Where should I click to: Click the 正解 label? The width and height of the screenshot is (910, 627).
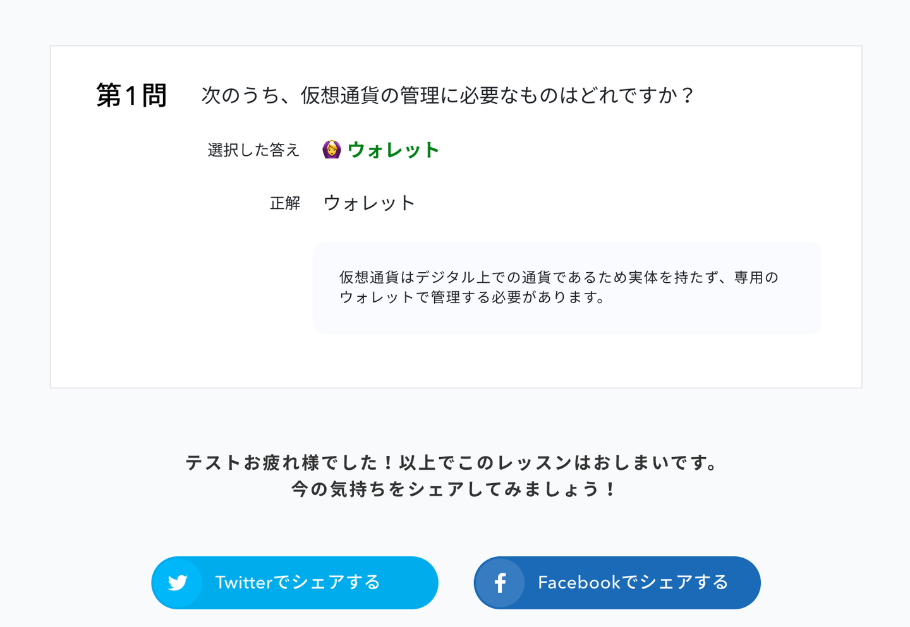point(285,203)
